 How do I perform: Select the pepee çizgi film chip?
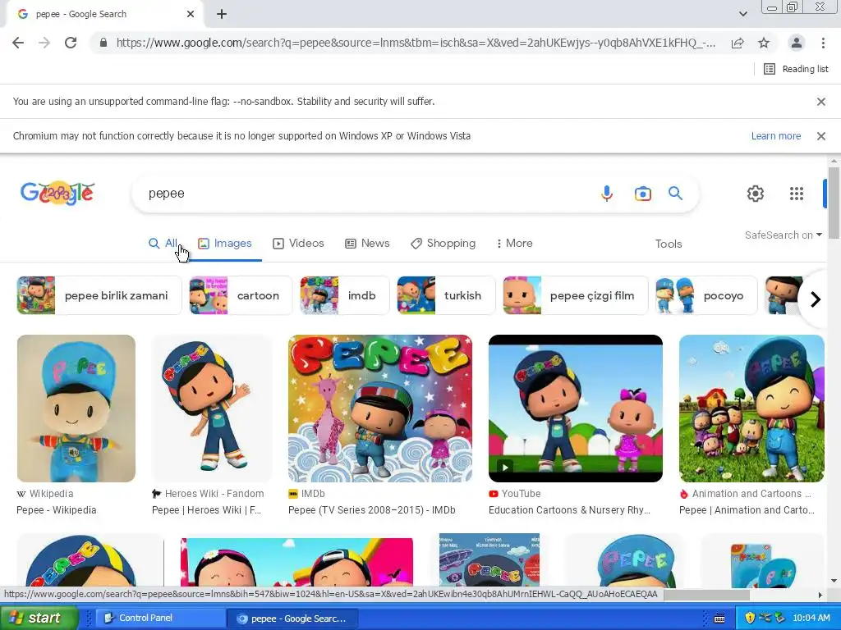[x=576, y=295]
